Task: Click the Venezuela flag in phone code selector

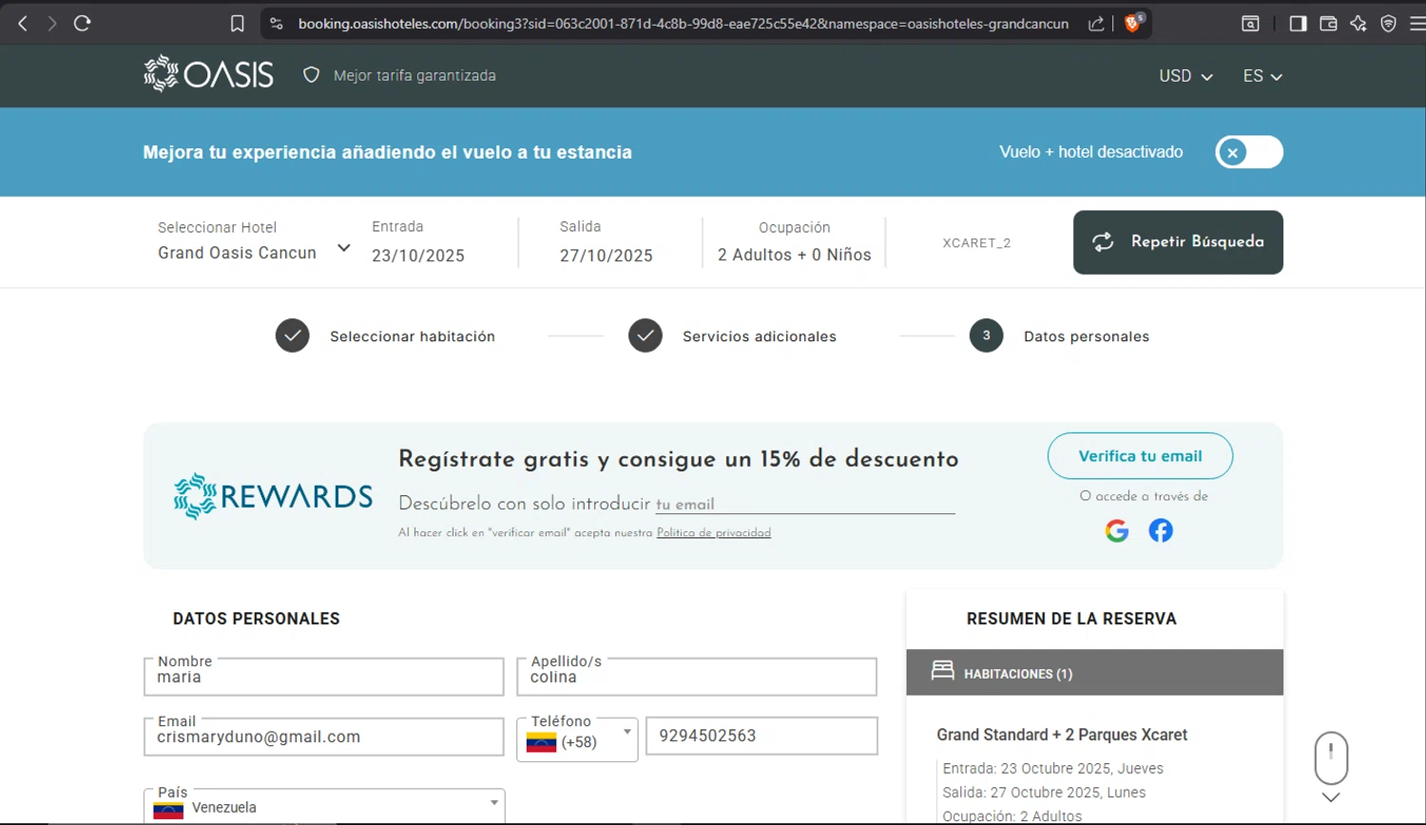Action: coord(541,742)
